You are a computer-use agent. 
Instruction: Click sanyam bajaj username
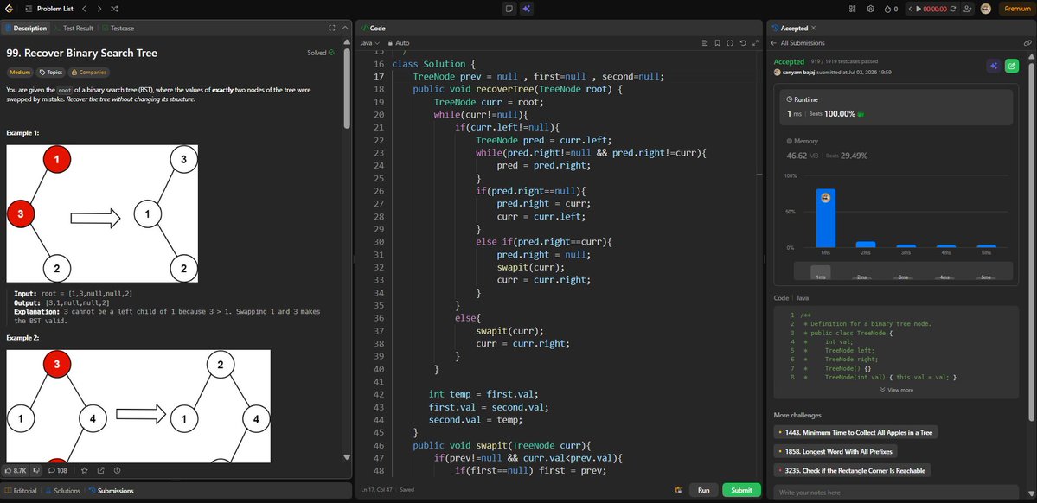click(x=798, y=72)
